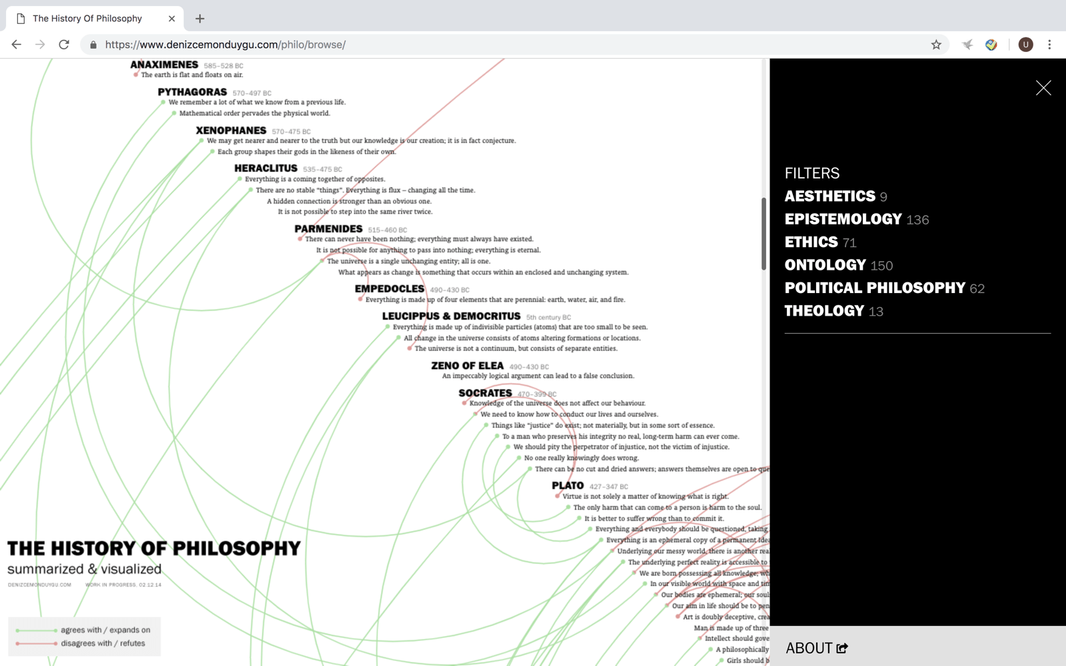Click "The universe is a single unchanging entity; all is one."
The width and height of the screenshot is (1066, 666).
408,261
